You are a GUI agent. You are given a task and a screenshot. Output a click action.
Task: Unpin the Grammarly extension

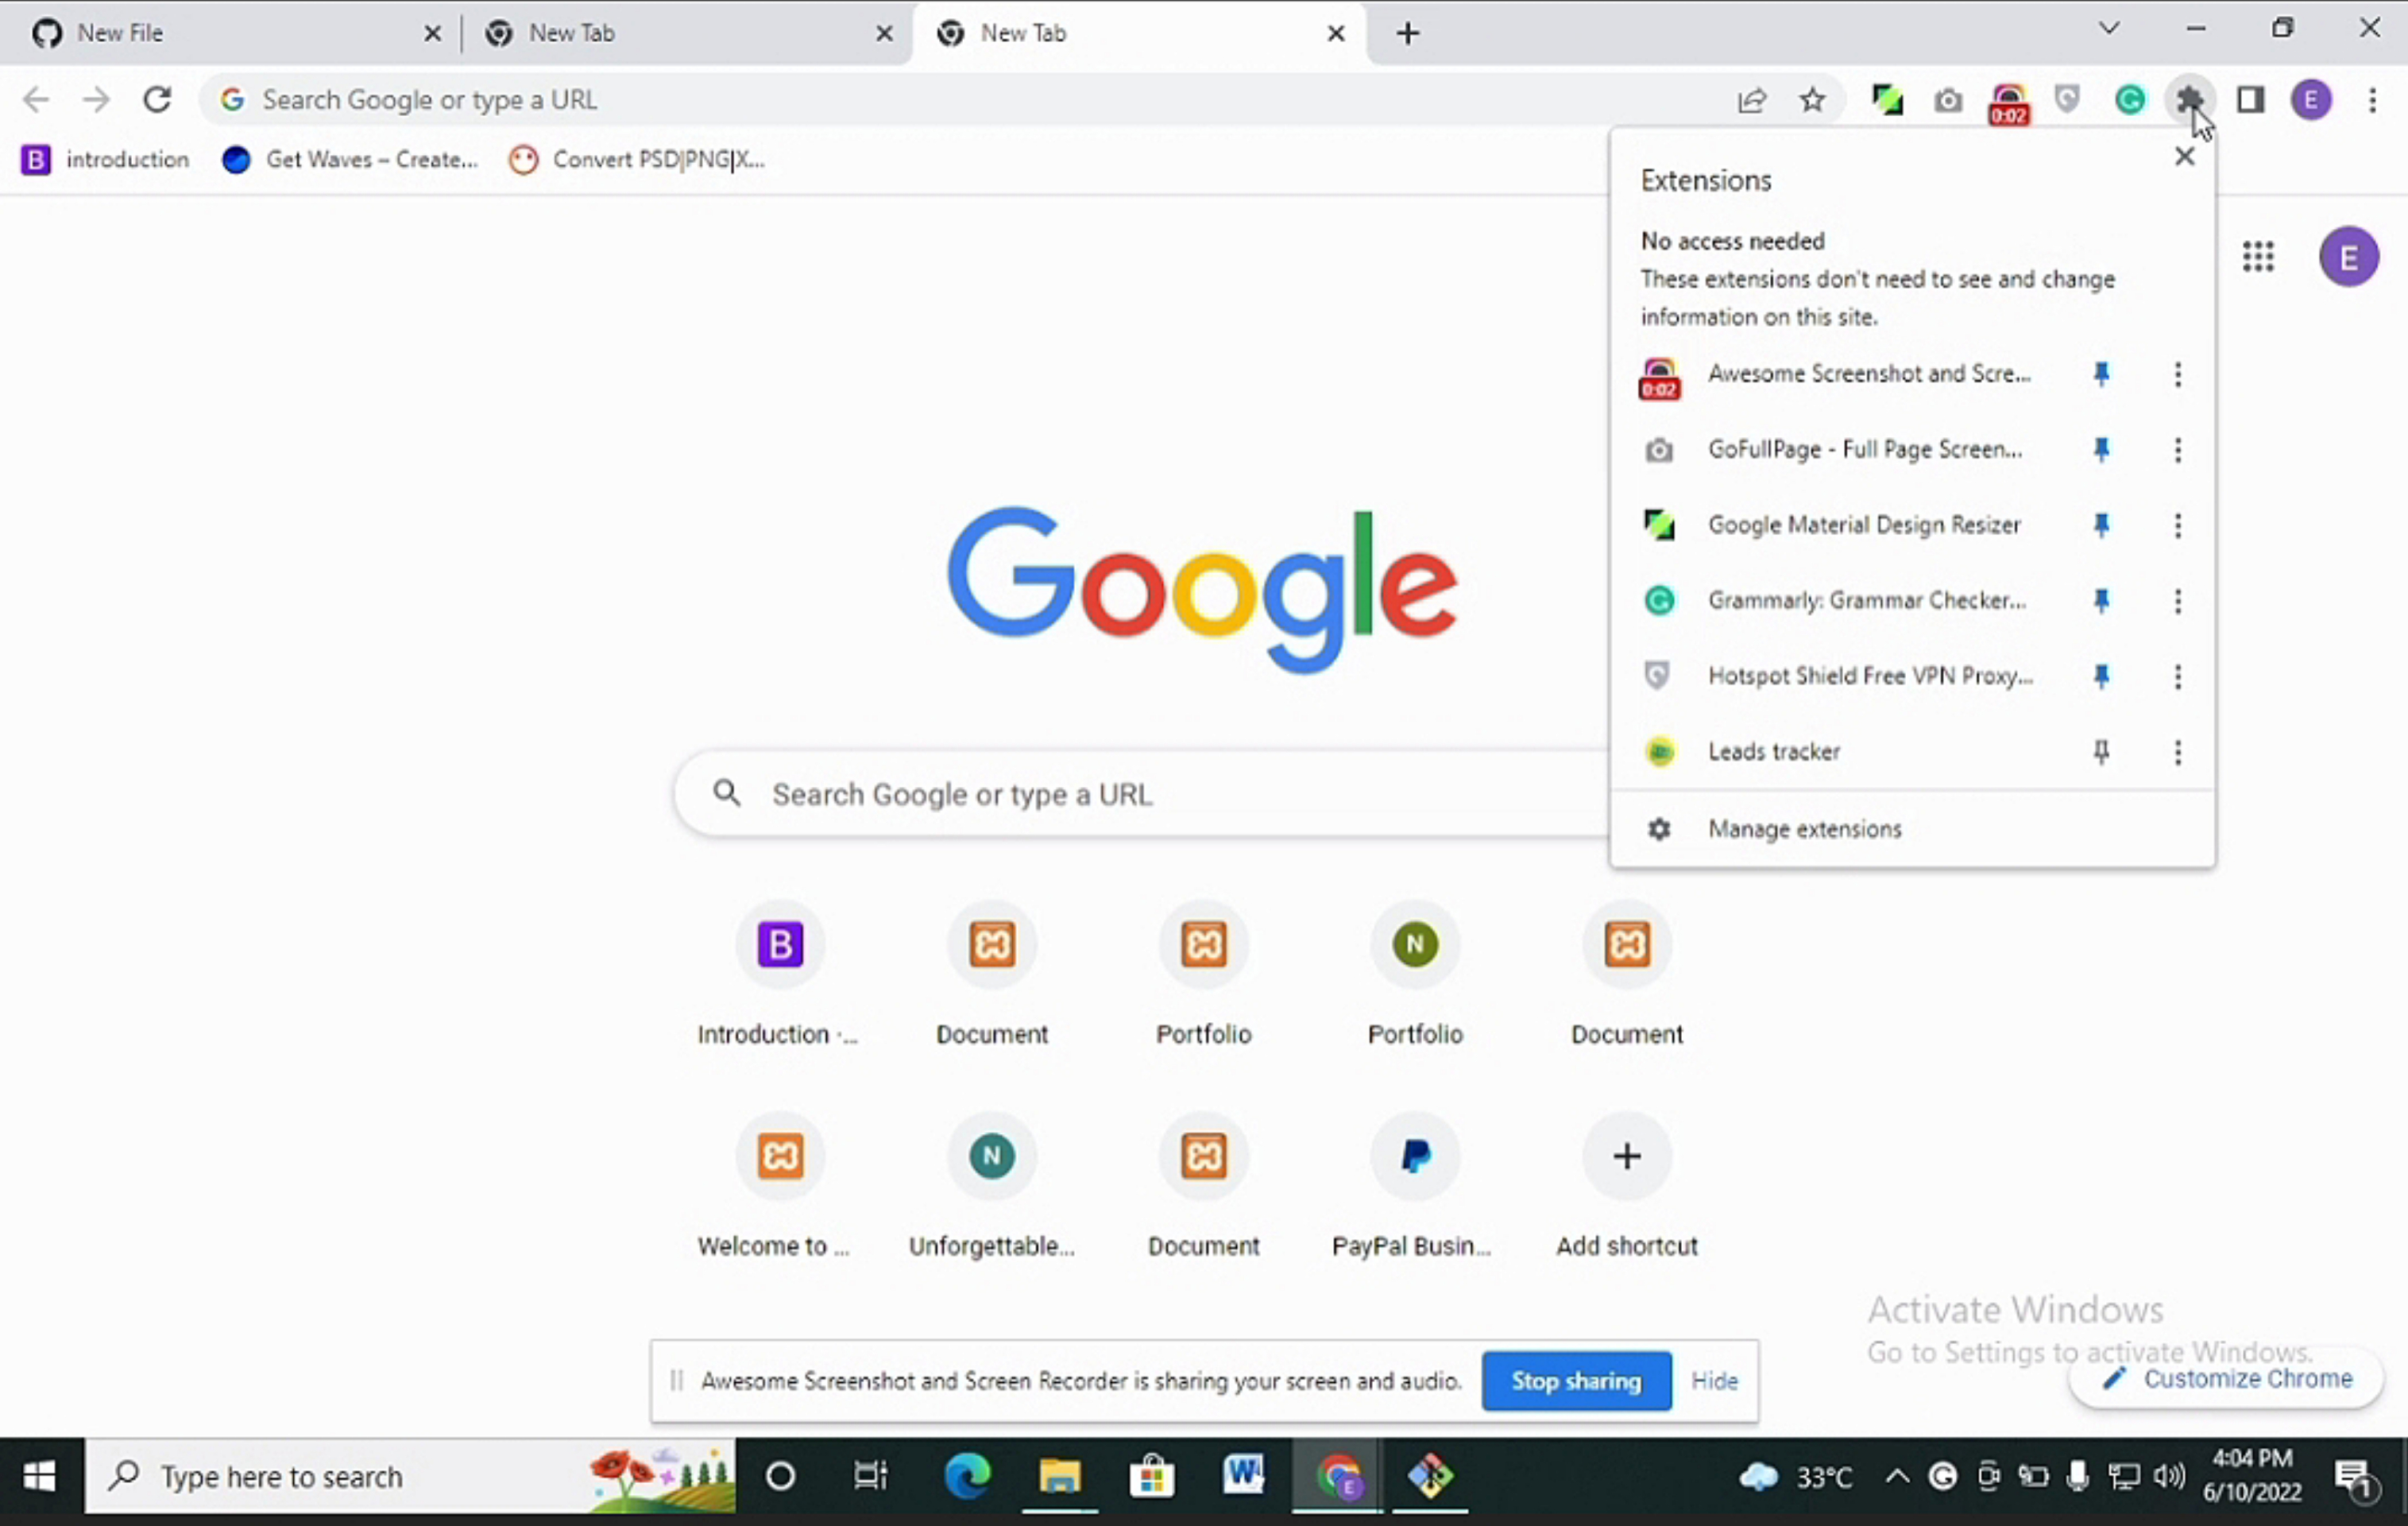coord(2101,600)
